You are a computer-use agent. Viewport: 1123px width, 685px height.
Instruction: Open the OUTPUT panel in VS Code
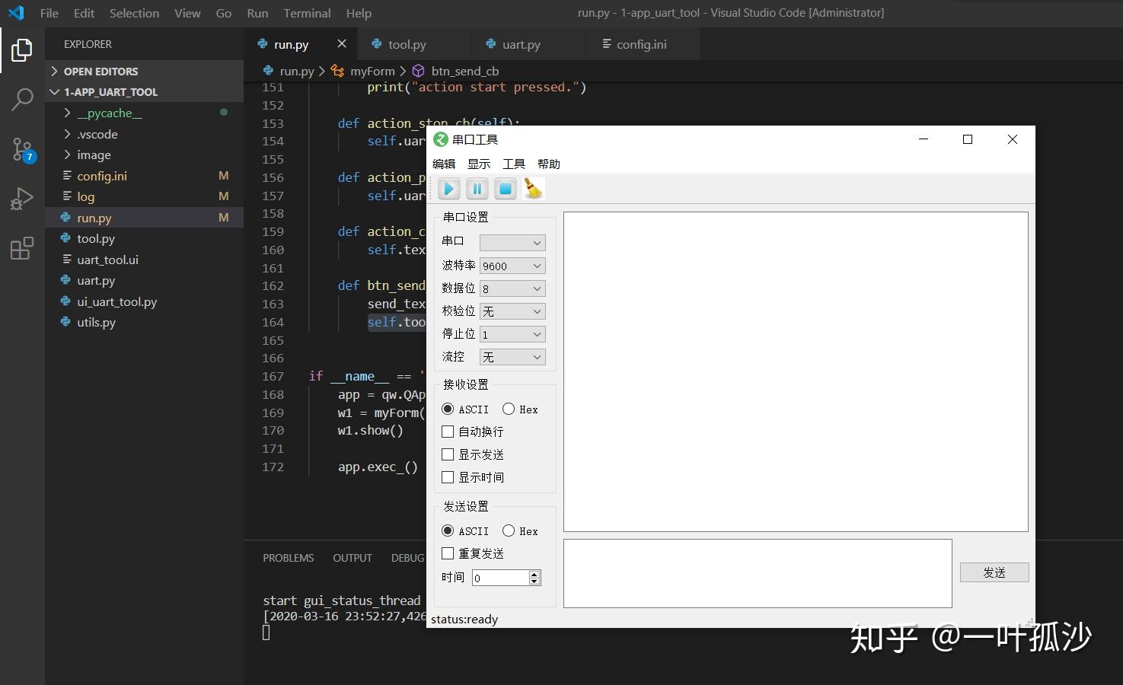point(352,557)
